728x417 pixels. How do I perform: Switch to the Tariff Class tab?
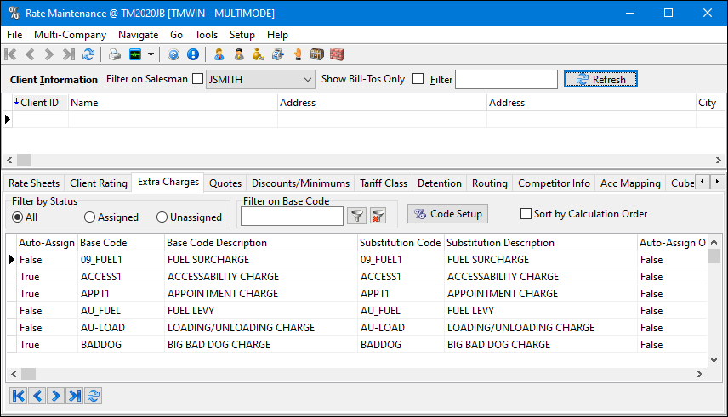[384, 183]
